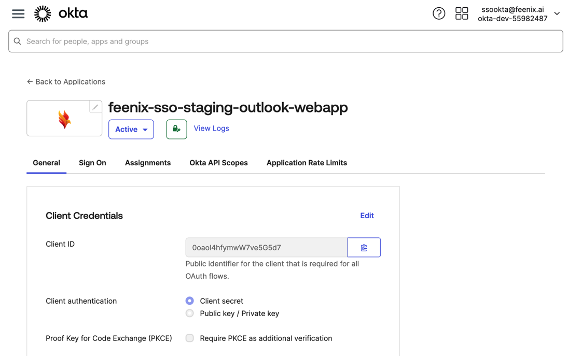The width and height of the screenshot is (568, 356).
Task: Enable Require PKCE as additional verification
Action: 190,338
